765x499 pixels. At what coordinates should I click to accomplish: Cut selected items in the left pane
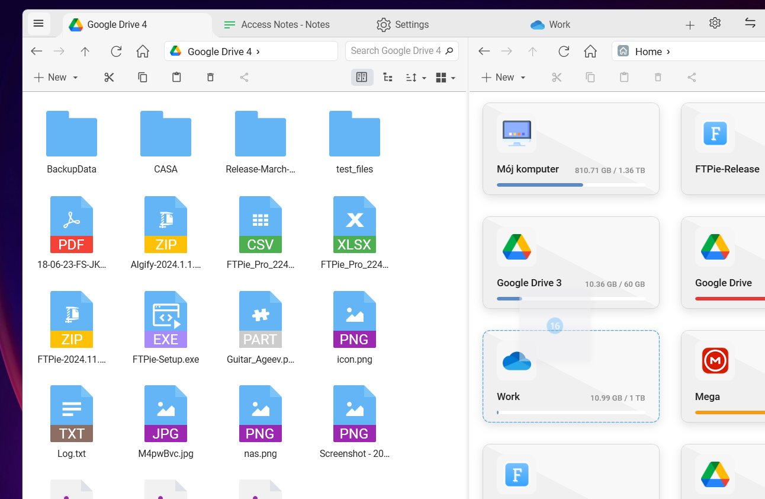(x=109, y=77)
